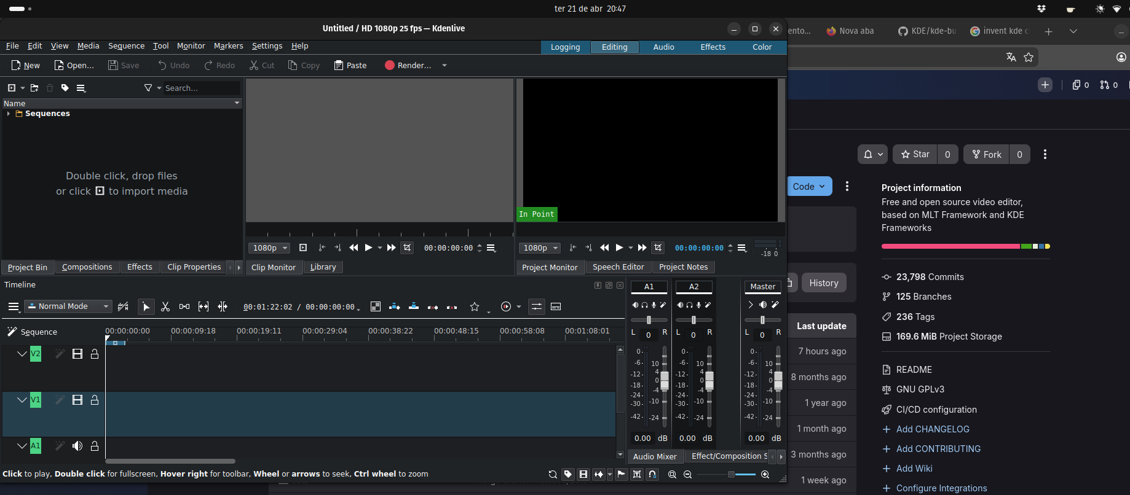Open Project Monitor 1080p resolution dropdown
The image size is (1130, 495).
point(539,248)
